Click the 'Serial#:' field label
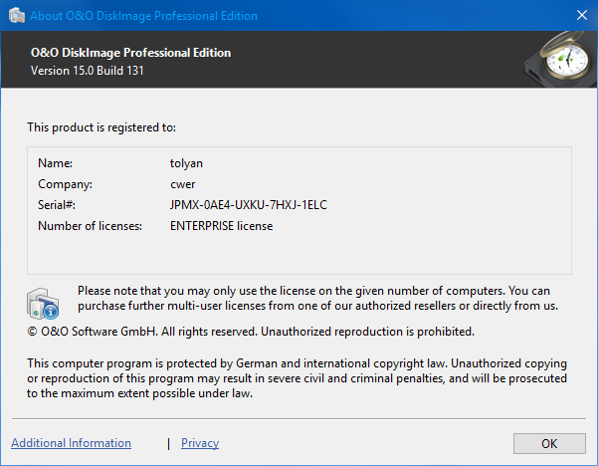 point(57,204)
